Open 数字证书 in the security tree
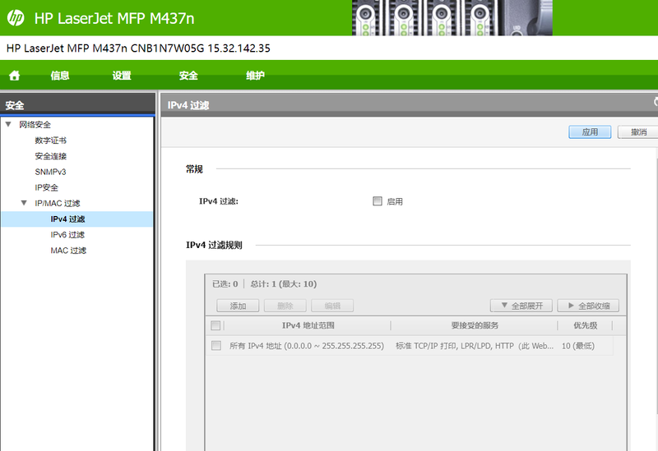Screen dimensions: 658x451 pos(50,140)
